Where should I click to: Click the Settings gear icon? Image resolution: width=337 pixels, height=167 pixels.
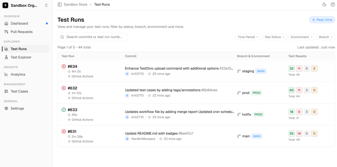pos(7,108)
